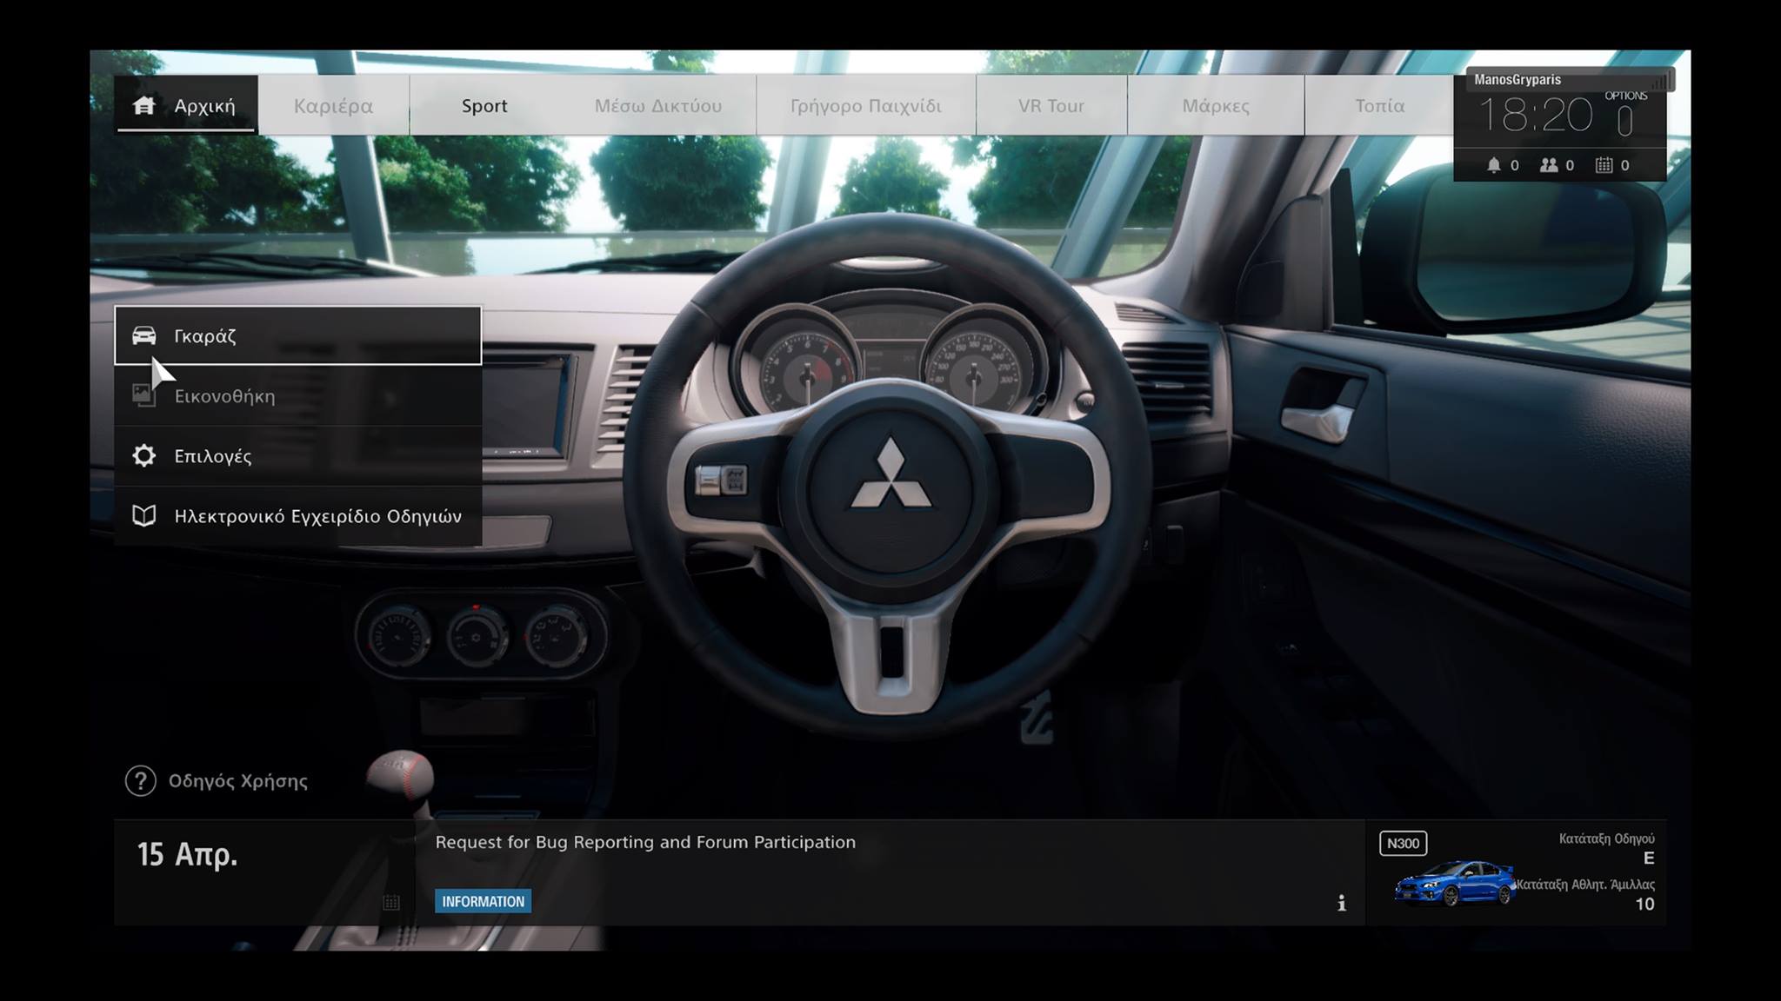Click the friends people icon

coord(1549,164)
